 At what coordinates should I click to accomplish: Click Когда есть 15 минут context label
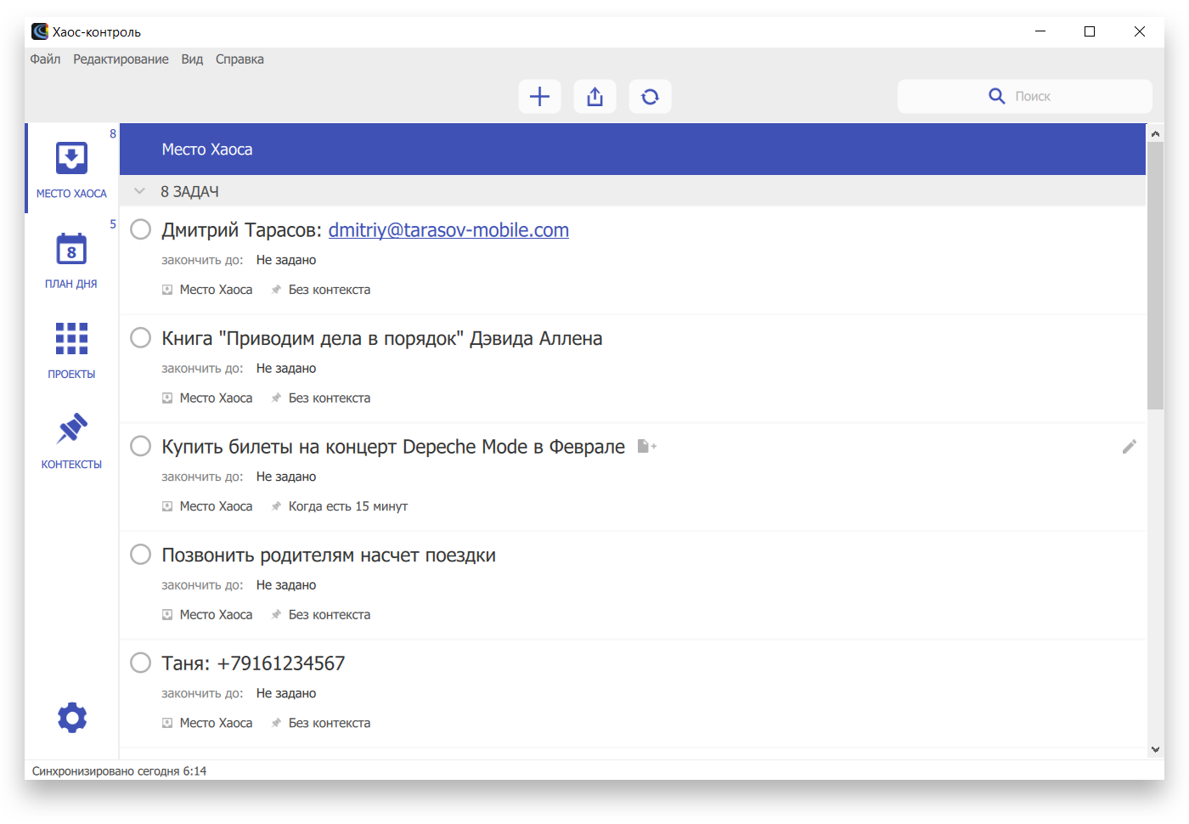348,506
